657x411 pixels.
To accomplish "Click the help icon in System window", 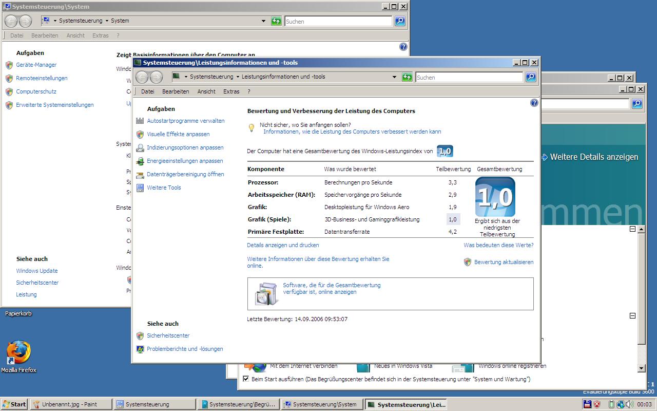I will [403, 47].
